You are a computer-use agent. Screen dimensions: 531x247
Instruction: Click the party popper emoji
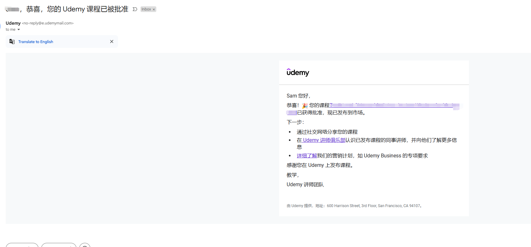[305, 105]
